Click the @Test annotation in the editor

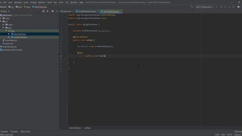coord(80,53)
